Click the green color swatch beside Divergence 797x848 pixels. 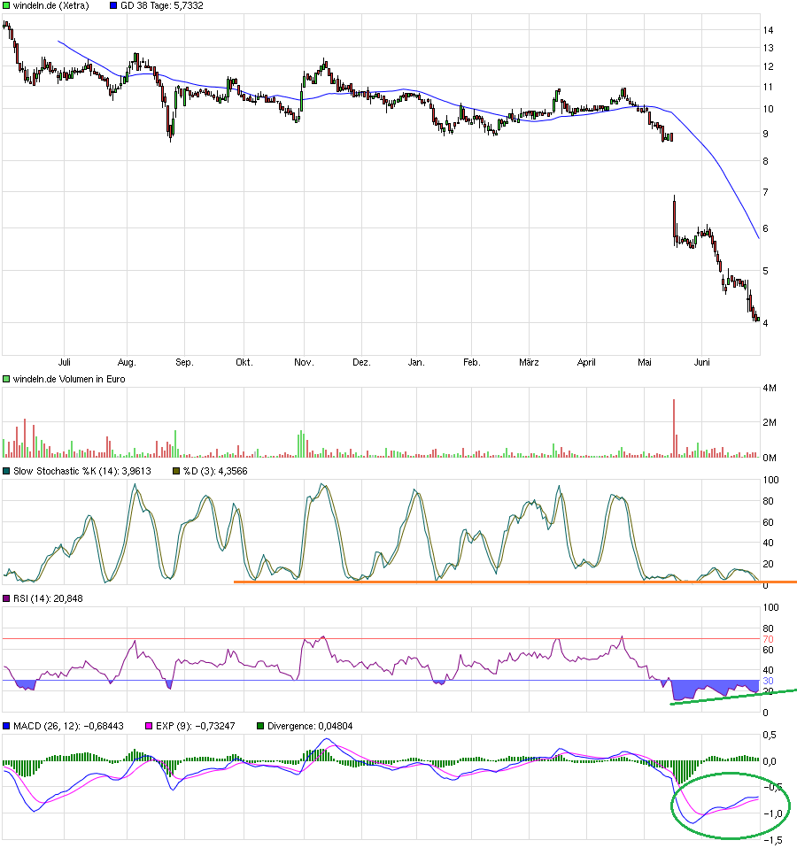pyautogui.click(x=259, y=724)
